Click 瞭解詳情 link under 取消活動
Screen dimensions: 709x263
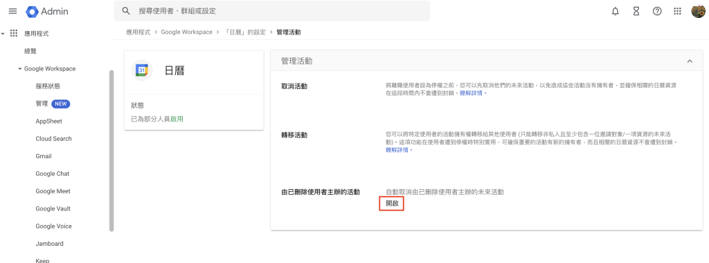(x=472, y=93)
